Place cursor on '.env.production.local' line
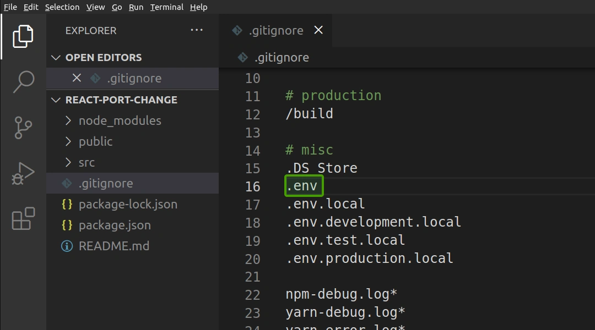This screenshot has height=330, width=595. pos(369,258)
